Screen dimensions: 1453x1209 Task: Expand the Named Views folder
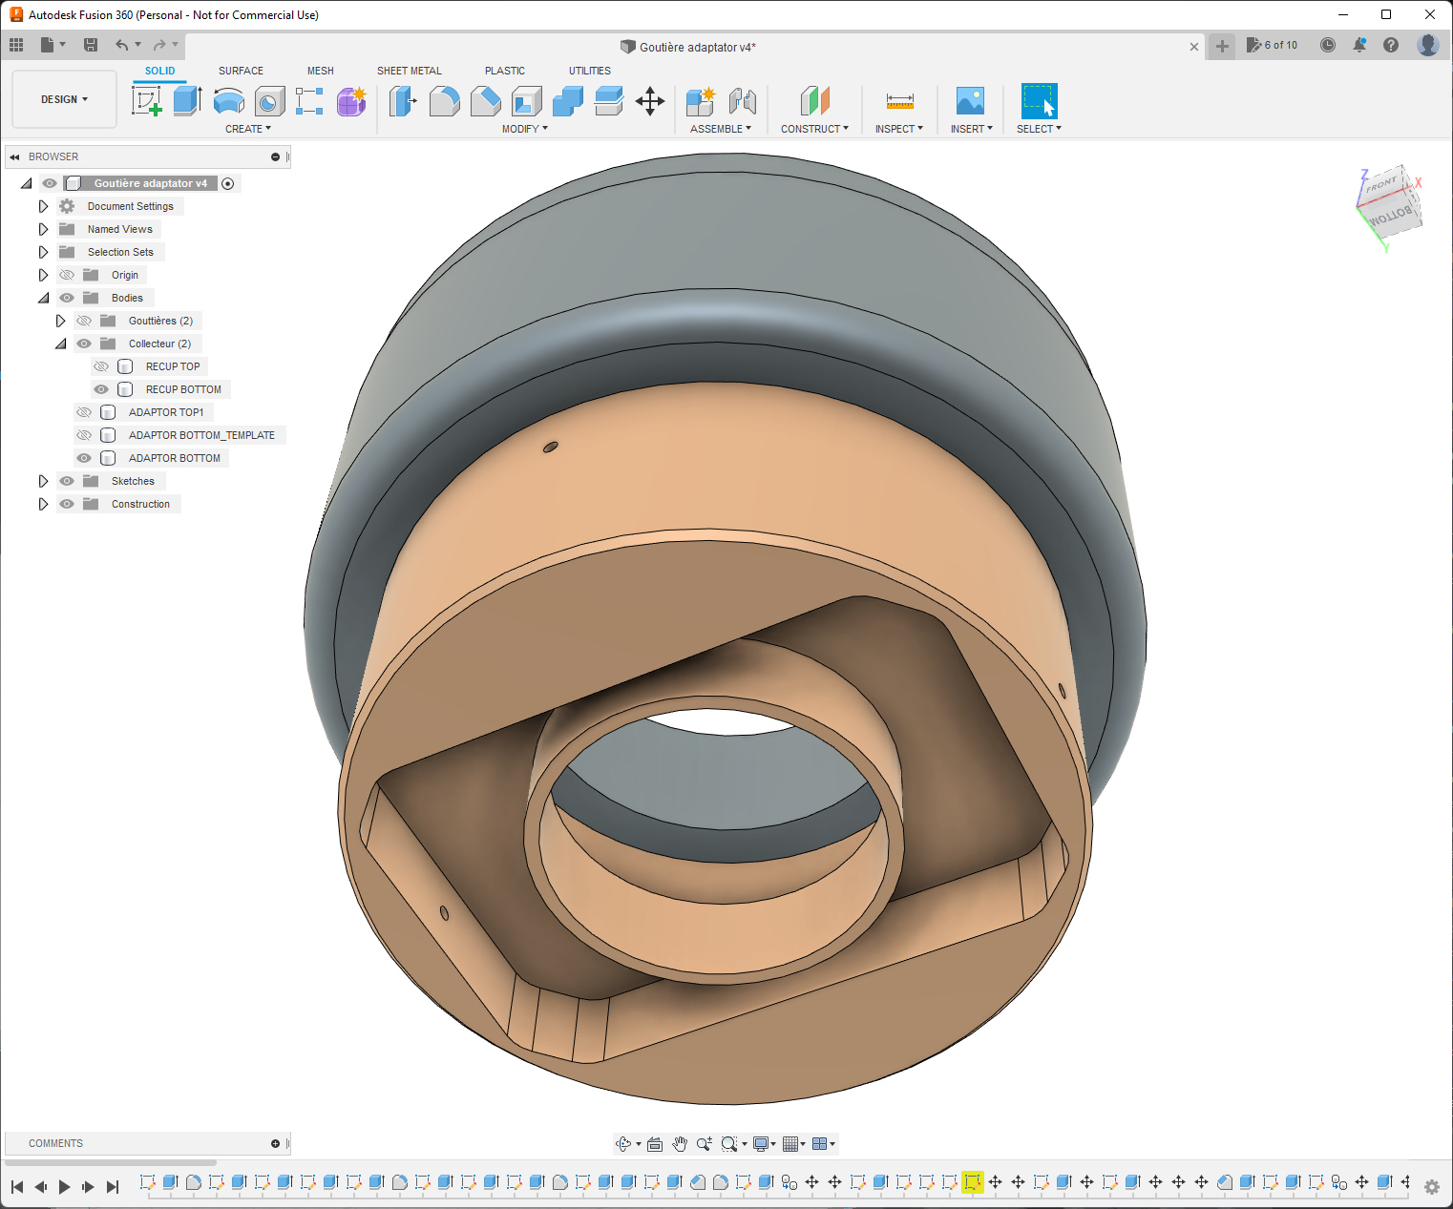(x=43, y=229)
